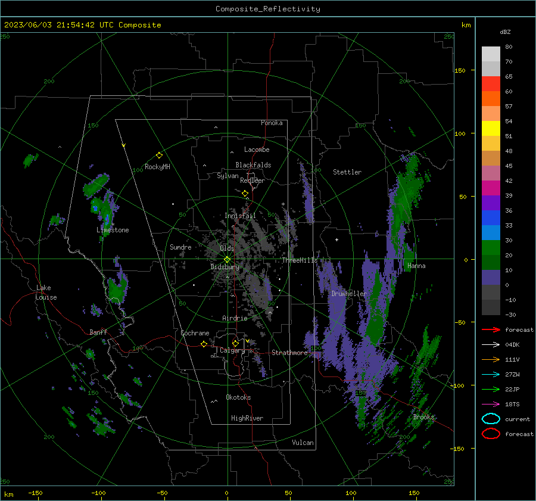Screen dimensions: 536x501
Task: Select the cyan 27ZW arrow in legend
Action: tap(491, 375)
